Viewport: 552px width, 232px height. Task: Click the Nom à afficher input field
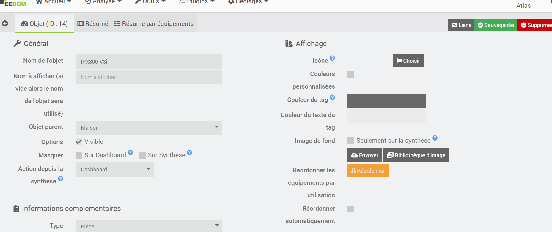[x=149, y=77]
